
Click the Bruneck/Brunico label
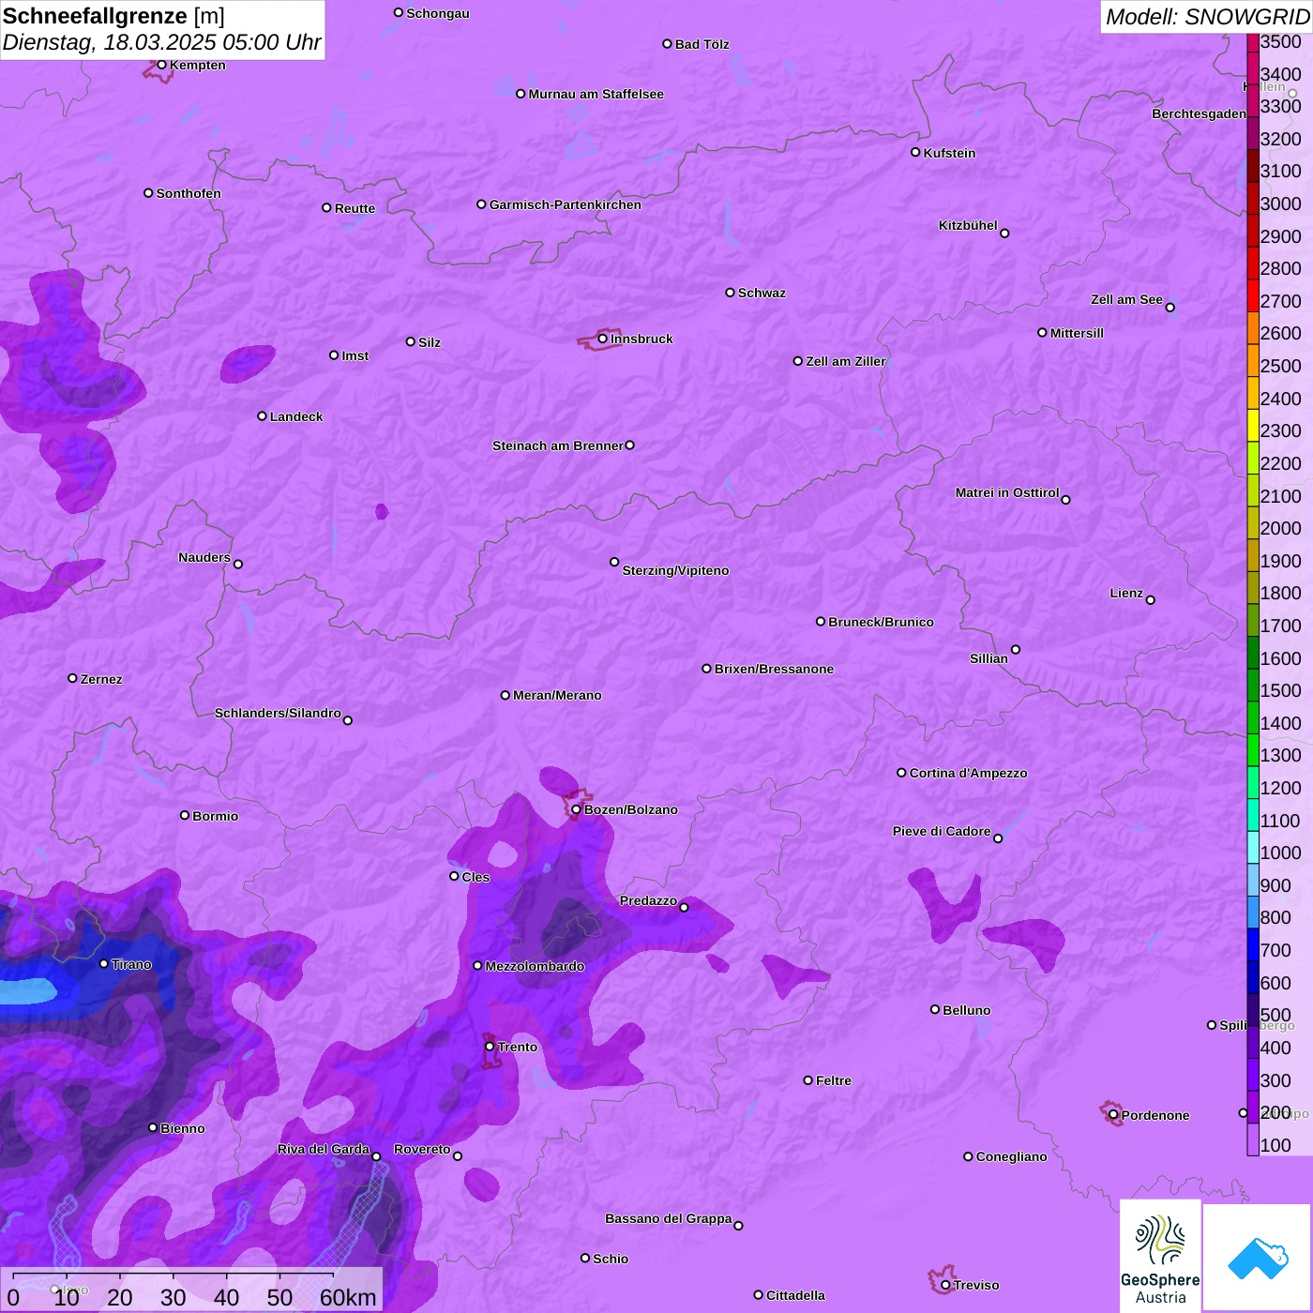click(x=881, y=622)
